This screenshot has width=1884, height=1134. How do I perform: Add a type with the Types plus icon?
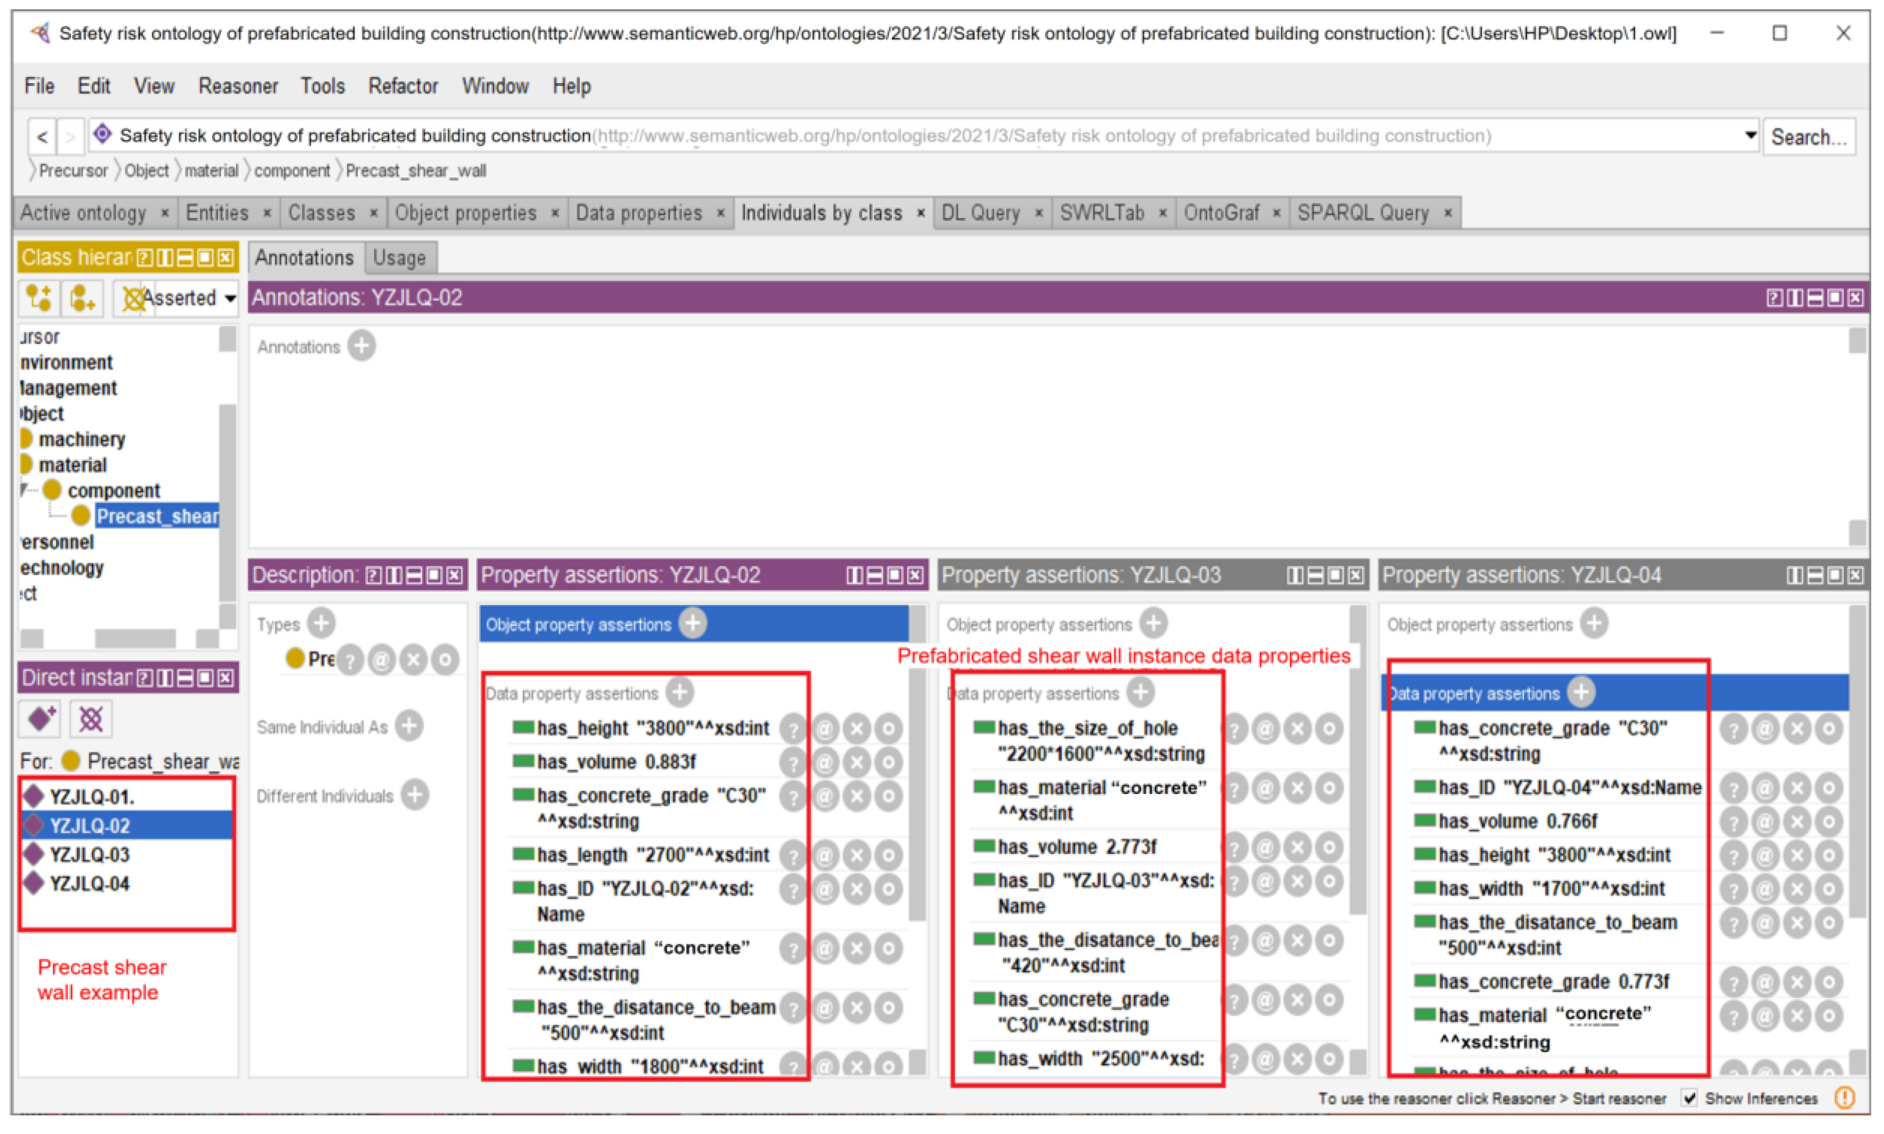tap(321, 624)
